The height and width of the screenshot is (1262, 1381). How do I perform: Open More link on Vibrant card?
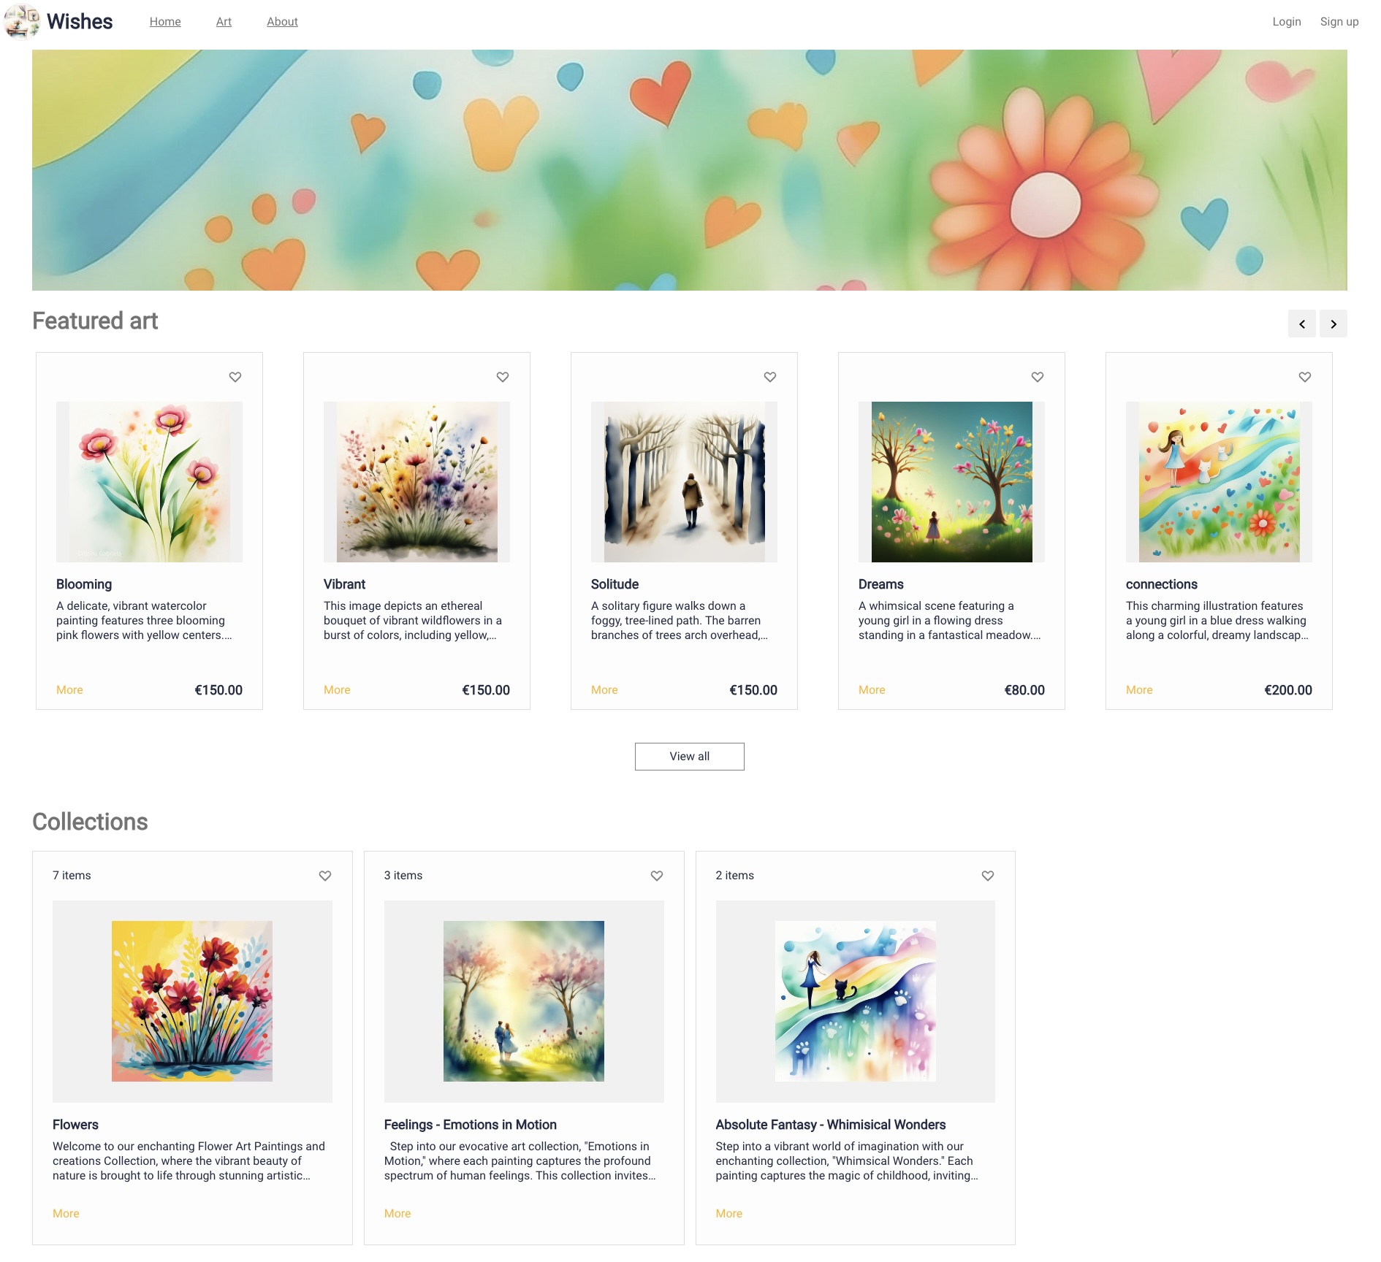tap(337, 690)
